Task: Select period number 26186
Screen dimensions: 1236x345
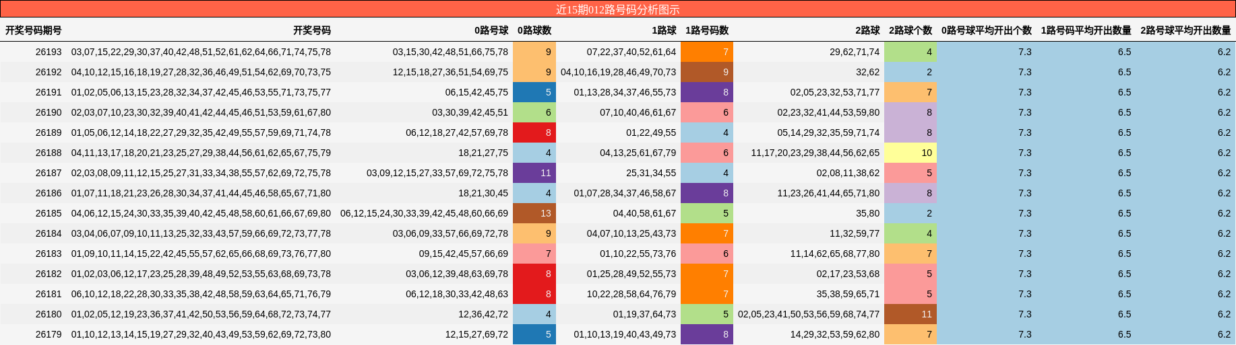Action: point(49,193)
